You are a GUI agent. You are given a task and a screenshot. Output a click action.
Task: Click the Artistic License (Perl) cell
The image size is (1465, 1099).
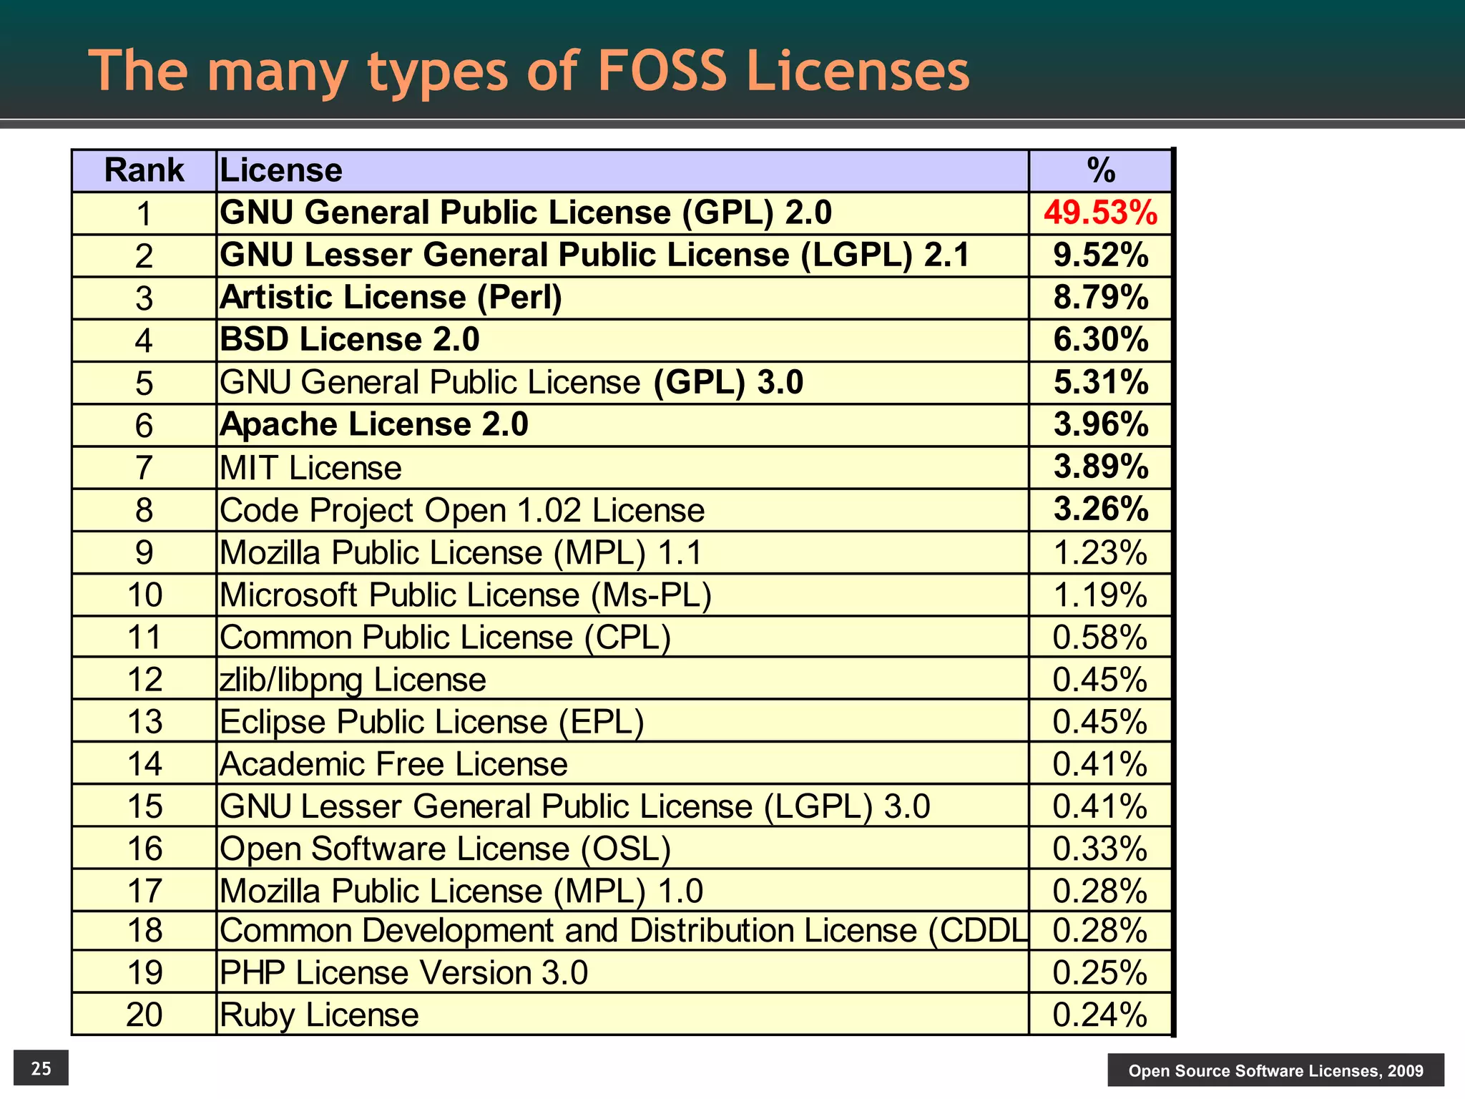391,298
